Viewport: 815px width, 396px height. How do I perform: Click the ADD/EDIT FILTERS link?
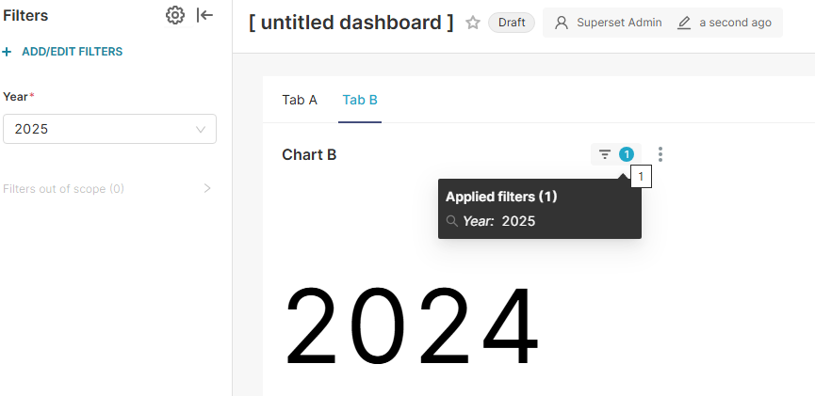(72, 52)
